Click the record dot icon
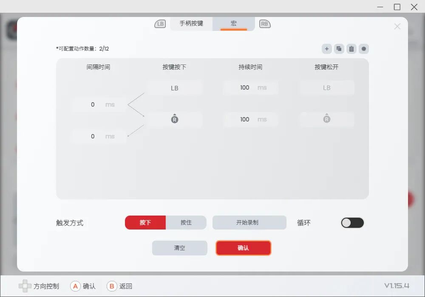Image resolution: width=425 pixels, height=297 pixels. point(364,49)
